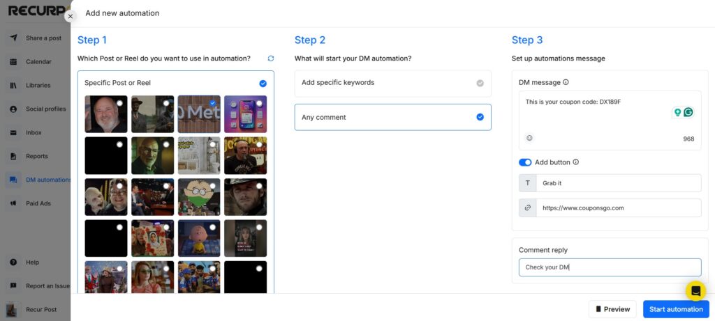Click the Inbox icon in sidebar
Screen dimensions: 715x321
pyautogui.click(x=13, y=133)
